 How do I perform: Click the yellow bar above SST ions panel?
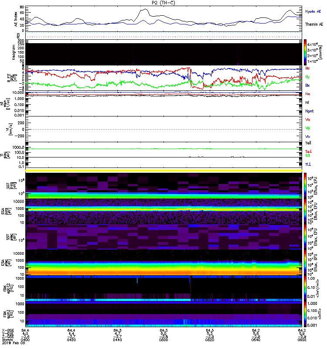coord(163,171)
